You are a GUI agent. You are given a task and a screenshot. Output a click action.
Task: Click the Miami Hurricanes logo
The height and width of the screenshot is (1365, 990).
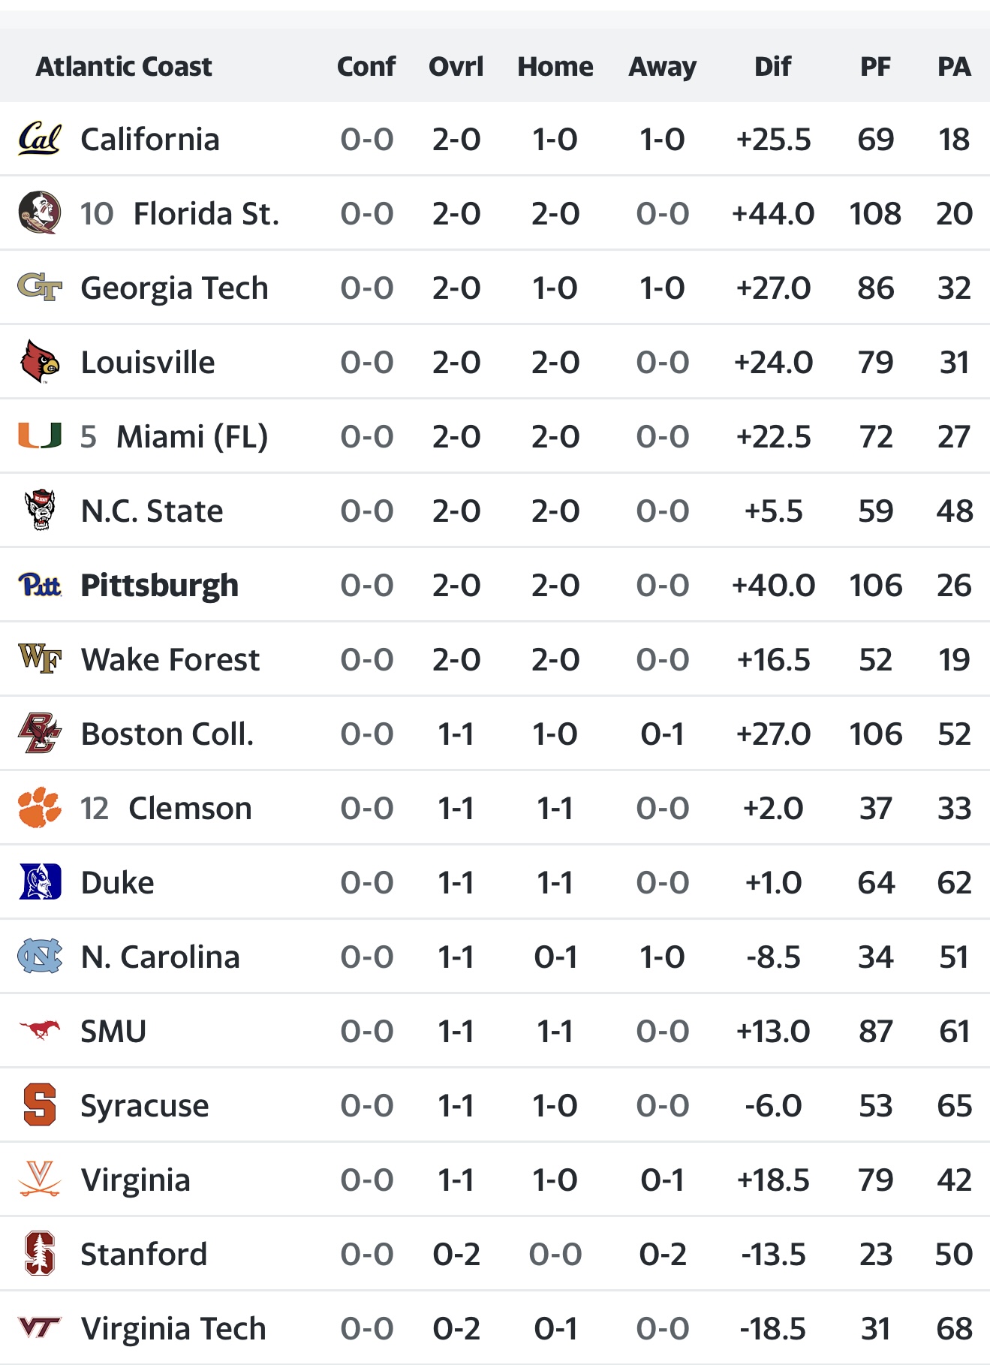[x=40, y=436]
